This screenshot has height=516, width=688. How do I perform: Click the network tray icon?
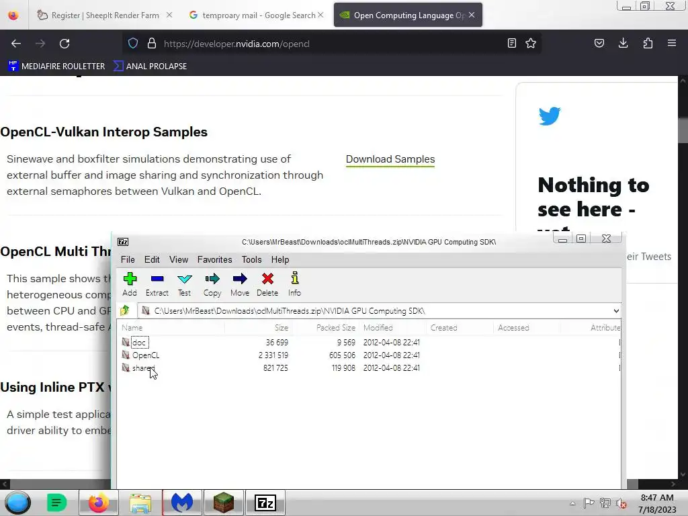click(605, 503)
